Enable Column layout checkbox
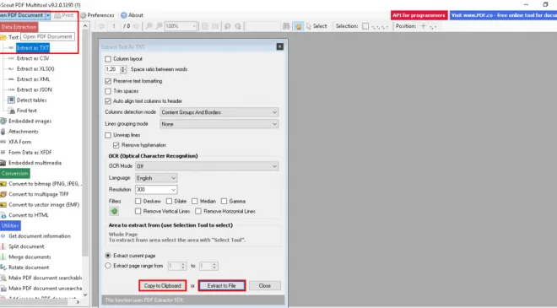The width and height of the screenshot is (557, 308). pos(108,59)
